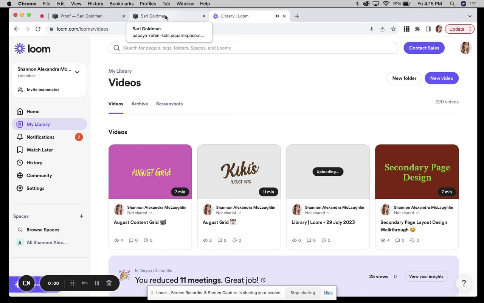Switch to the Screenshots tab

169,104
